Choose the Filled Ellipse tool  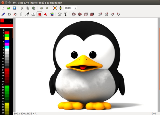(80, 14)
